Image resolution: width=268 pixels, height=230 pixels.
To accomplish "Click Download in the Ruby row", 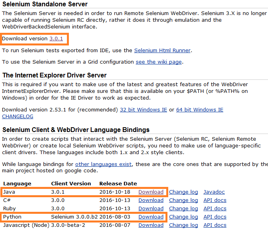I will click(151, 209).
